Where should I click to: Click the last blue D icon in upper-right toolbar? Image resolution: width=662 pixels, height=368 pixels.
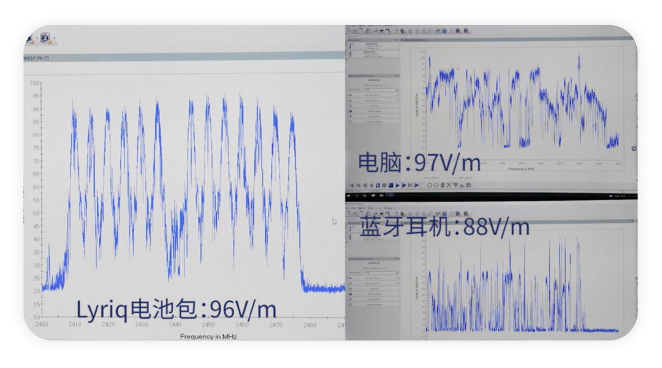(x=466, y=31)
